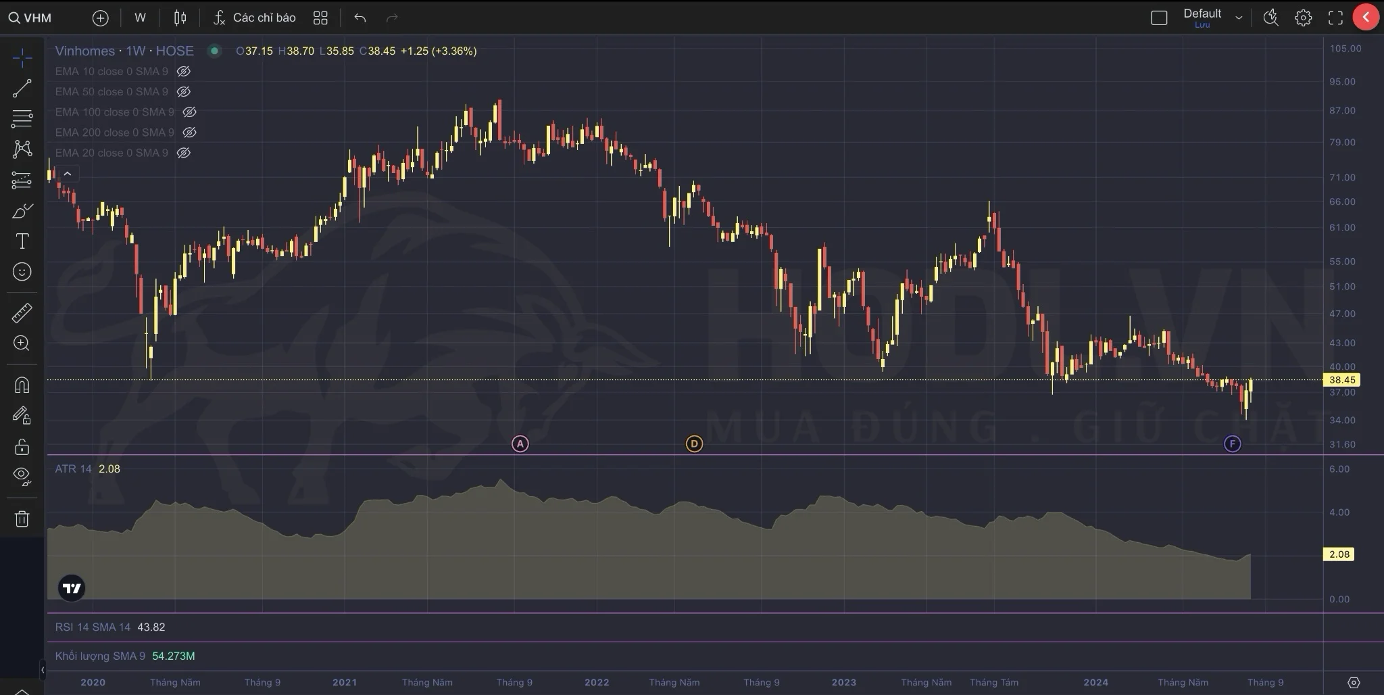Collapse the indicator legend list
Screen dimensions: 1384x695
tap(67, 174)
